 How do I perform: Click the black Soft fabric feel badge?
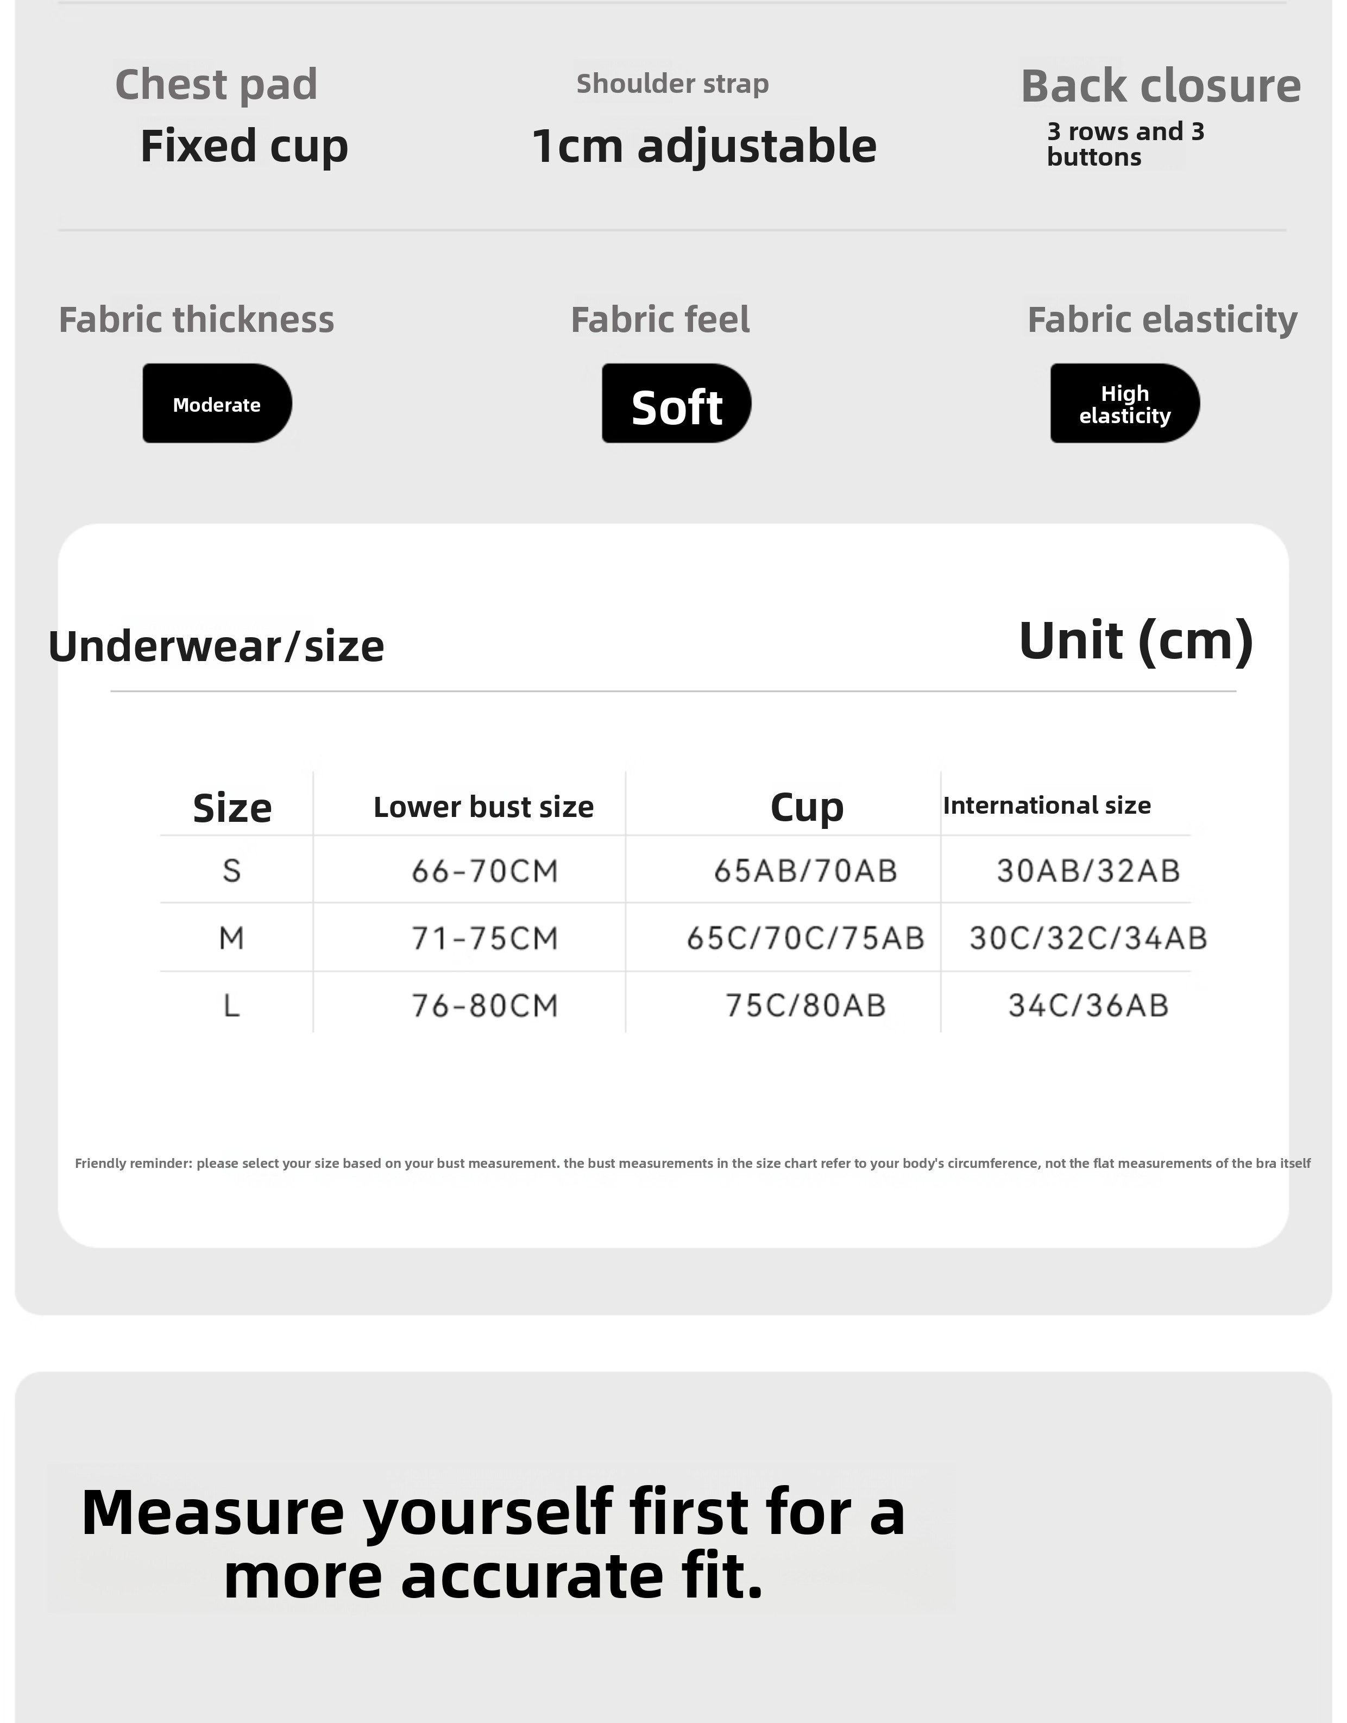click(x=676, y=404)
